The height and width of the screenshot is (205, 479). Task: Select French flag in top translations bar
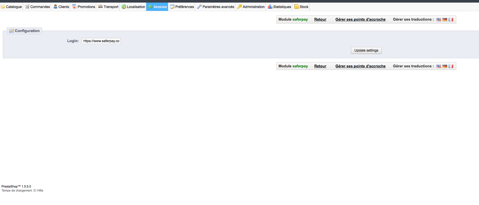pyautogui.click(x=451, y=19)
